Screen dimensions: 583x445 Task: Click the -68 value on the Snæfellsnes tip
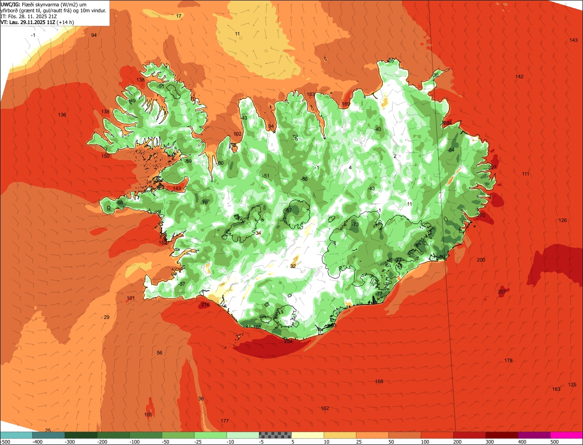[119, 202]
